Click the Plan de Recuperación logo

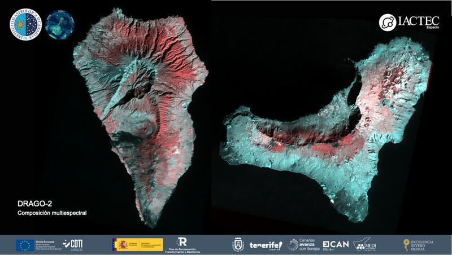[182, 244]
